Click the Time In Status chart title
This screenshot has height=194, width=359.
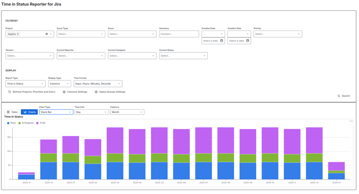pos(14,117)
